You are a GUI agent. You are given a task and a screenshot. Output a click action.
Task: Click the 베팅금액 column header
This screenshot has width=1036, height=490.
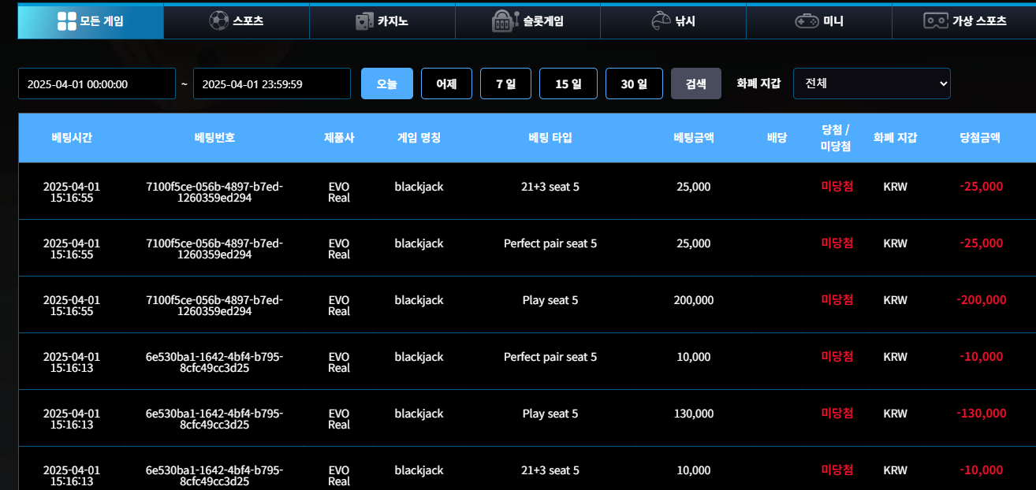point(693,137)
